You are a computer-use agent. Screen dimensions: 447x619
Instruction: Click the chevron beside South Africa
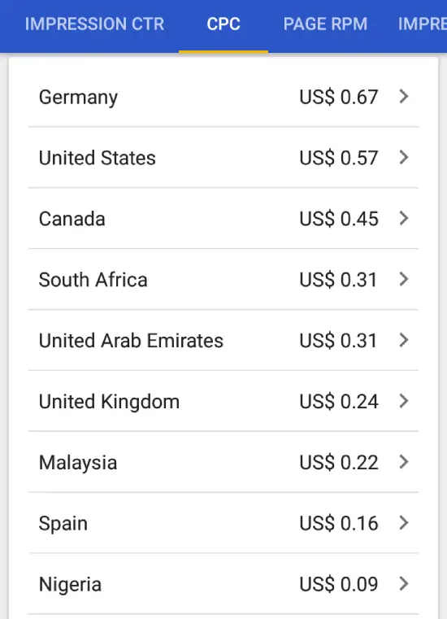pos(404,279)
